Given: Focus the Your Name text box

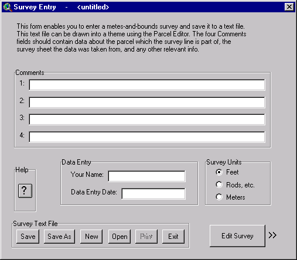Looking at the screenshot, I should [146, 176].
